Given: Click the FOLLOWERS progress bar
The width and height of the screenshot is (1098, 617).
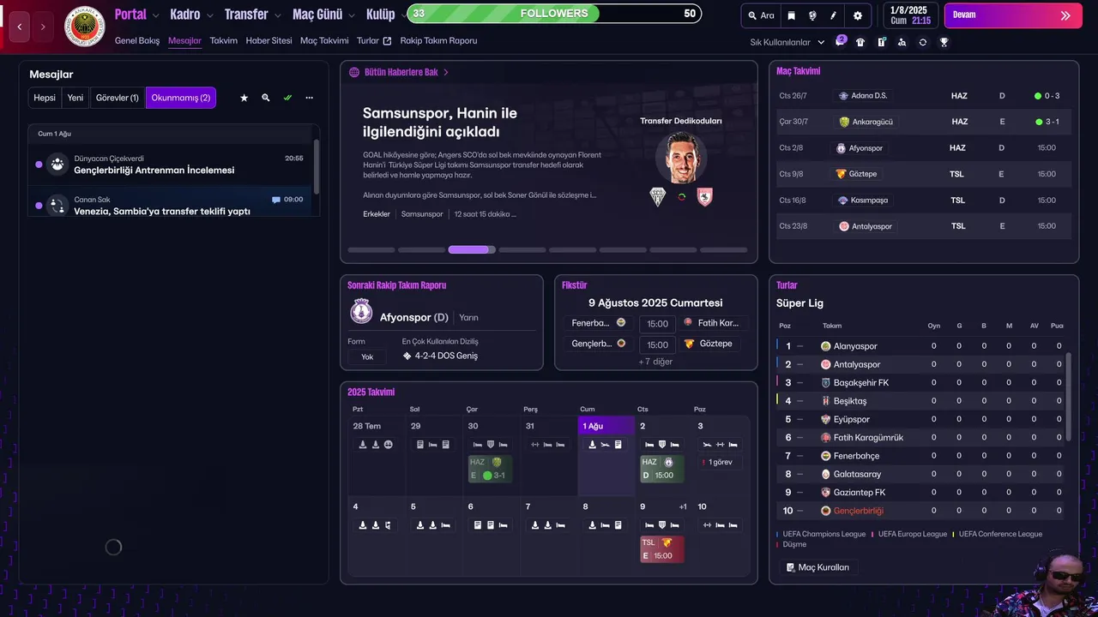Looking at the screenshot, I should [x=554, y=14].
